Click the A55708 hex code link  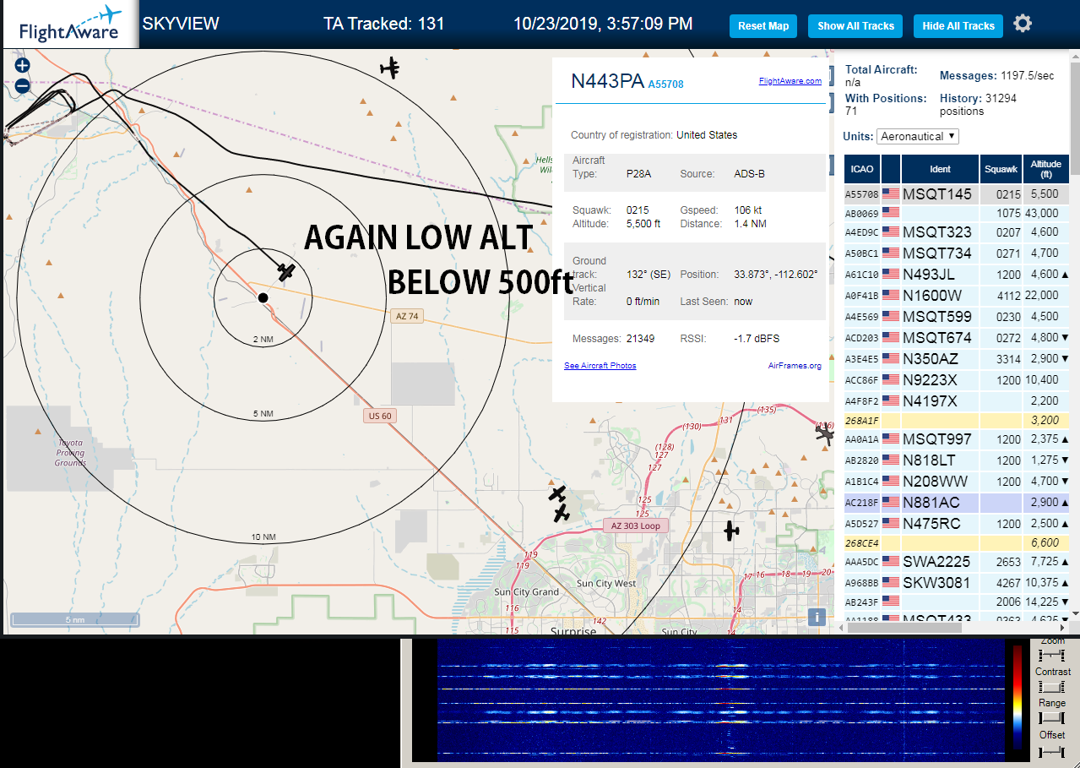click(665, 84)
